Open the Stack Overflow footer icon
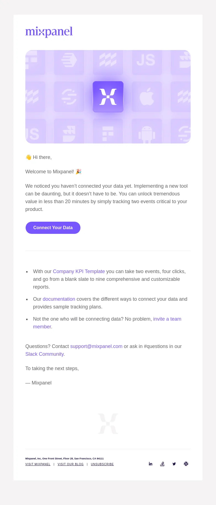Image resolution: width=216 pixels, height=505 pixels. 162,464
